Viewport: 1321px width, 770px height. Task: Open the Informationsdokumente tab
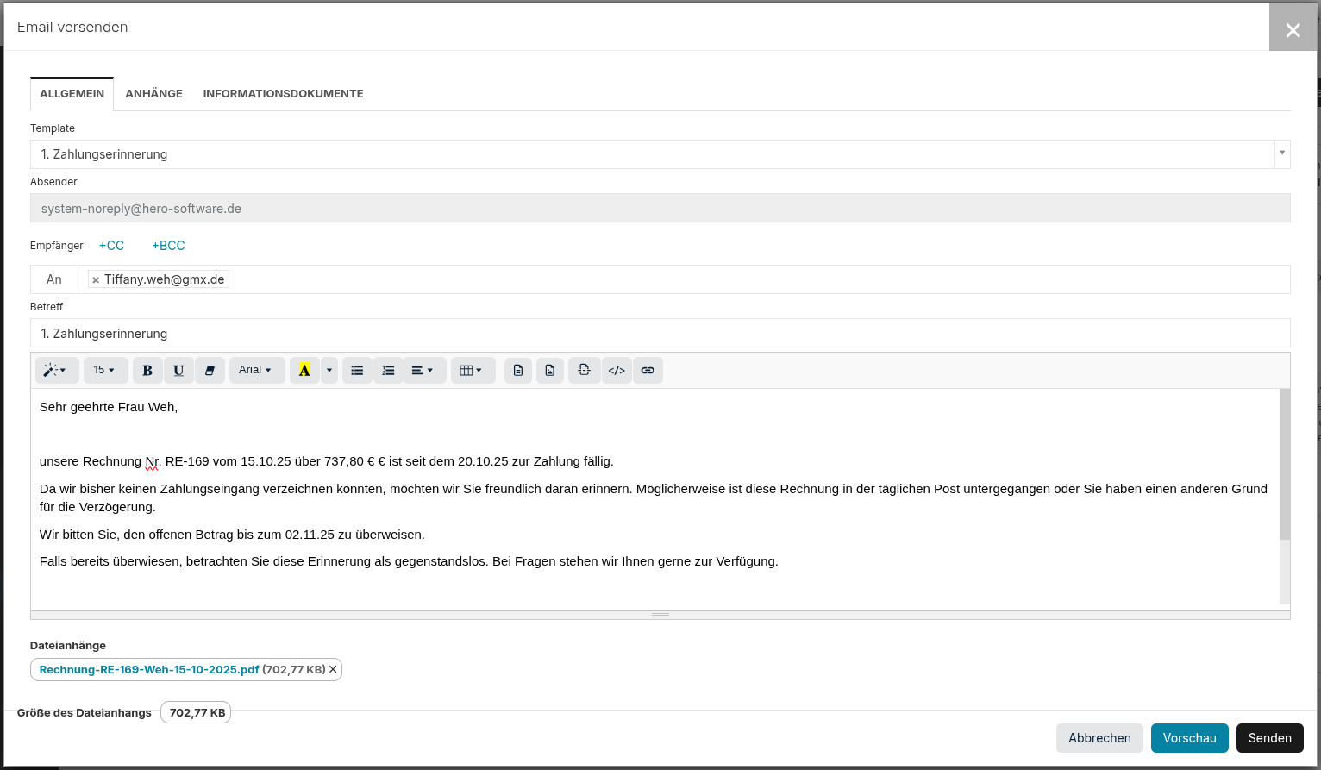[283, 94]
